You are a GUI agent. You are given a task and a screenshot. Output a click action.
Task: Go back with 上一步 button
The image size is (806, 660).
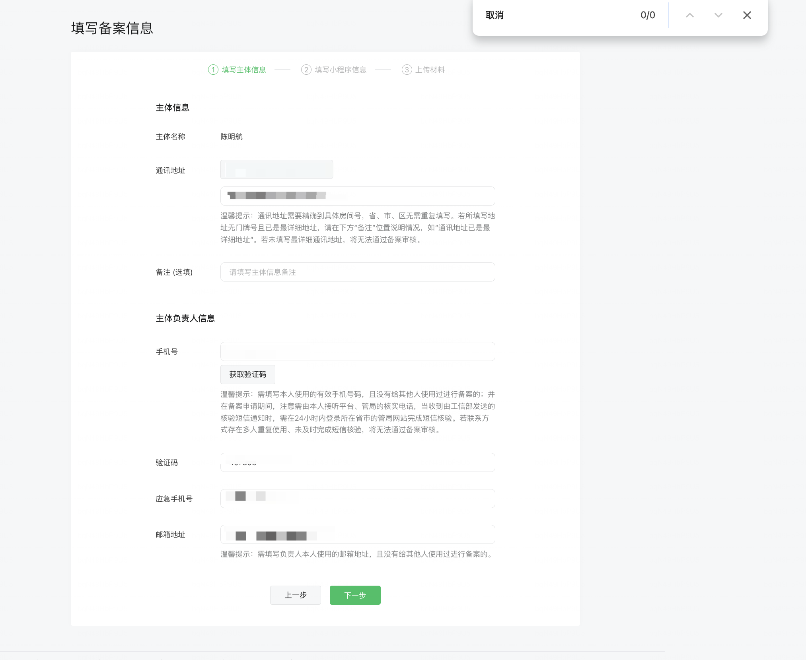[295, 595]
